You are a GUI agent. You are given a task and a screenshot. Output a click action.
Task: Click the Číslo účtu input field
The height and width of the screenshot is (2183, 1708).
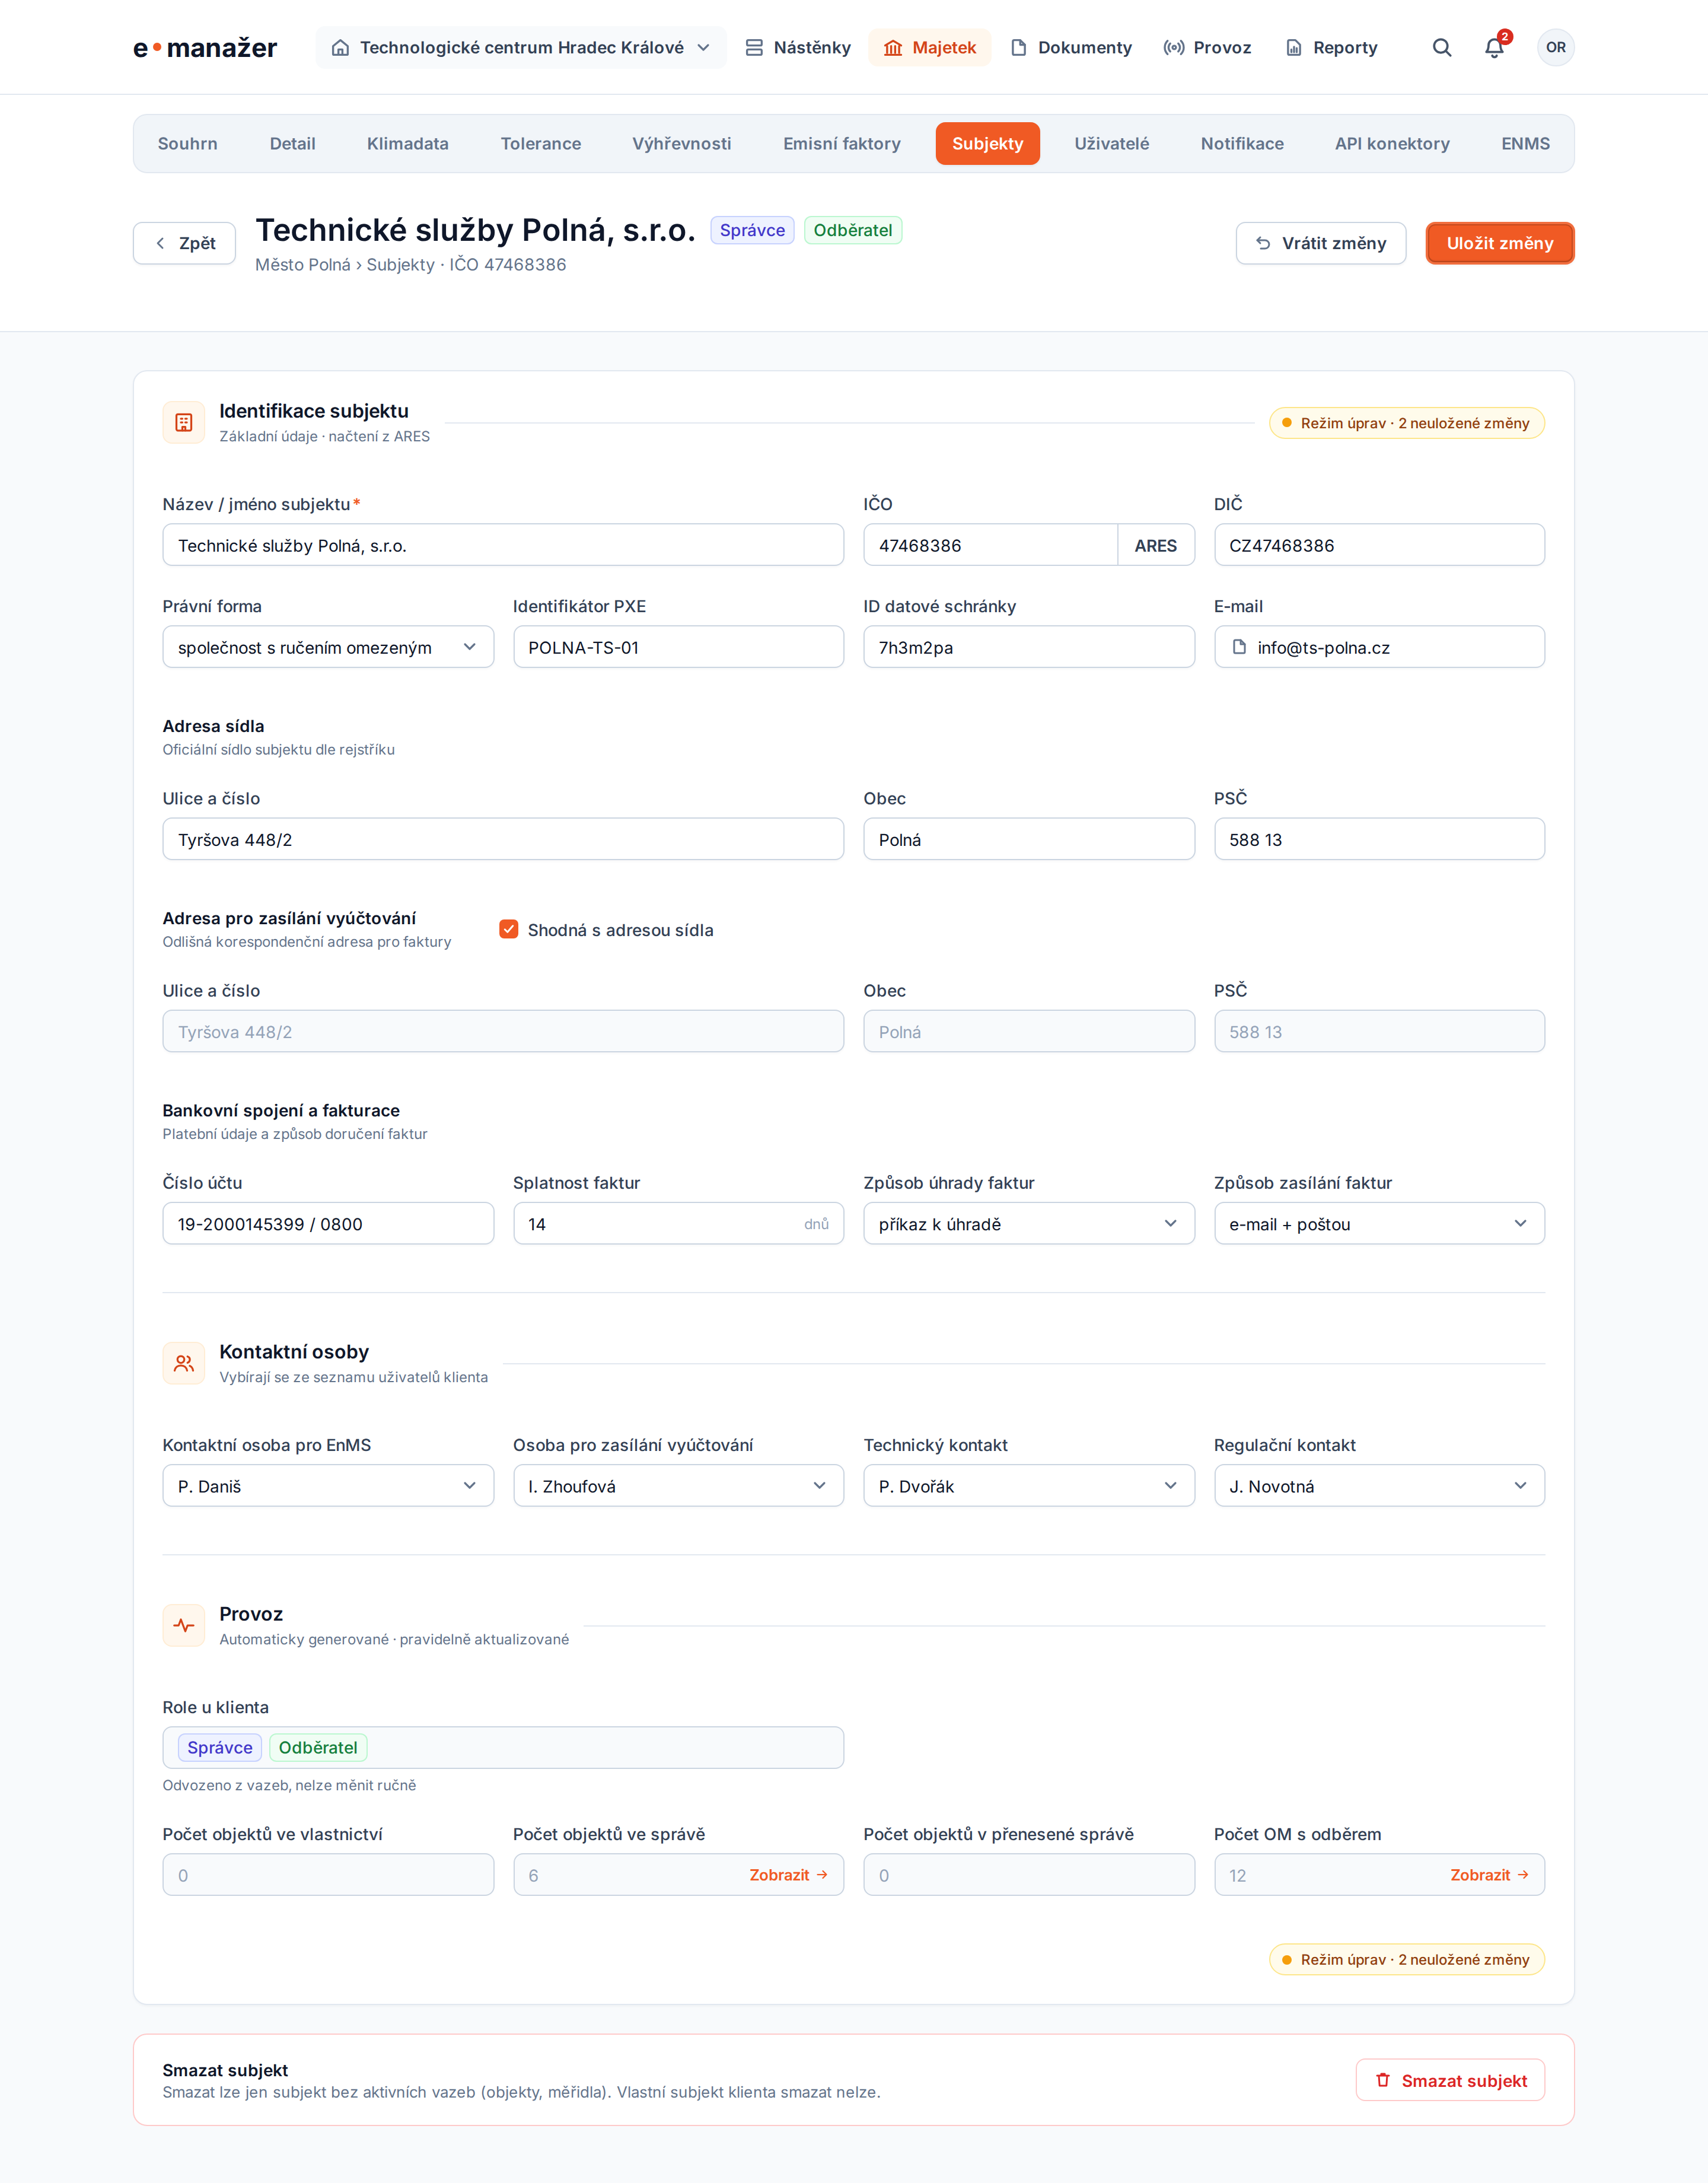(x=328, y=1223)
